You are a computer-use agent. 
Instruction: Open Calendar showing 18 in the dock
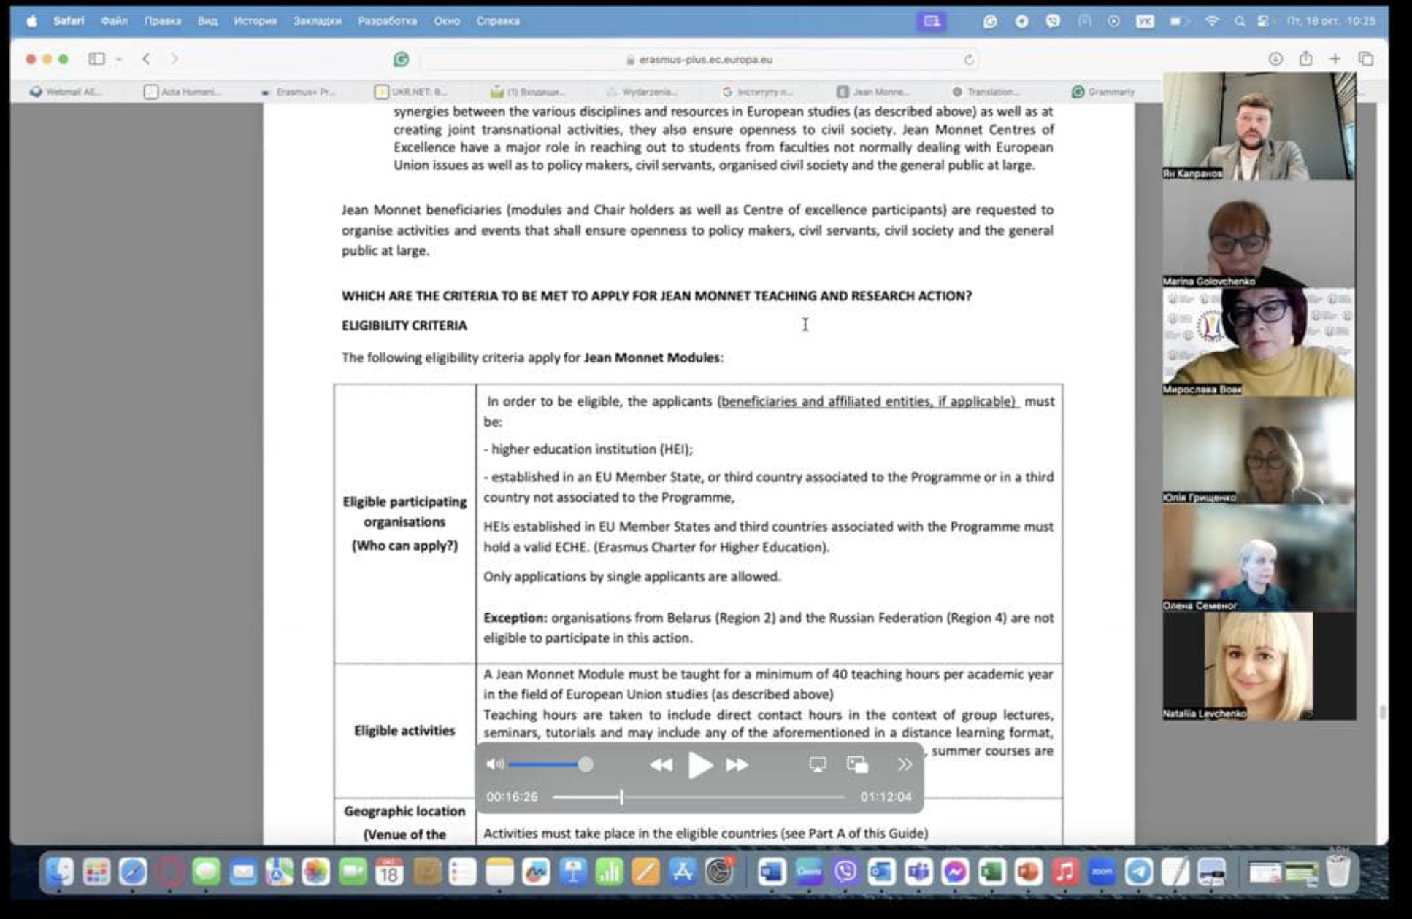click(389, 872)
